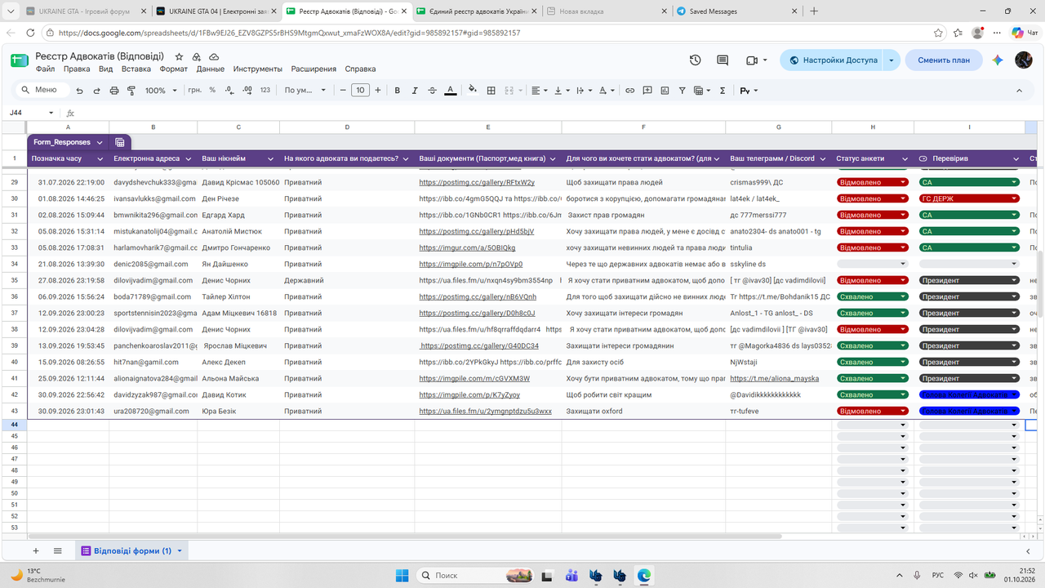
Task: Insert a chart from the toolbar
Action: (665, 91)
